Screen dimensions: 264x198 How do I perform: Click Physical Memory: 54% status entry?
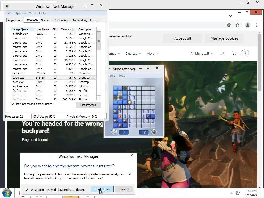pos(86,117)
